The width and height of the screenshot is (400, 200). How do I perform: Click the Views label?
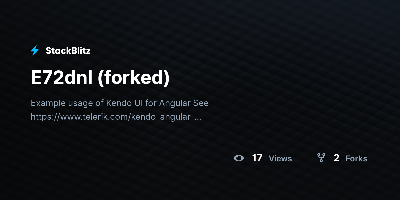point(280,159)
